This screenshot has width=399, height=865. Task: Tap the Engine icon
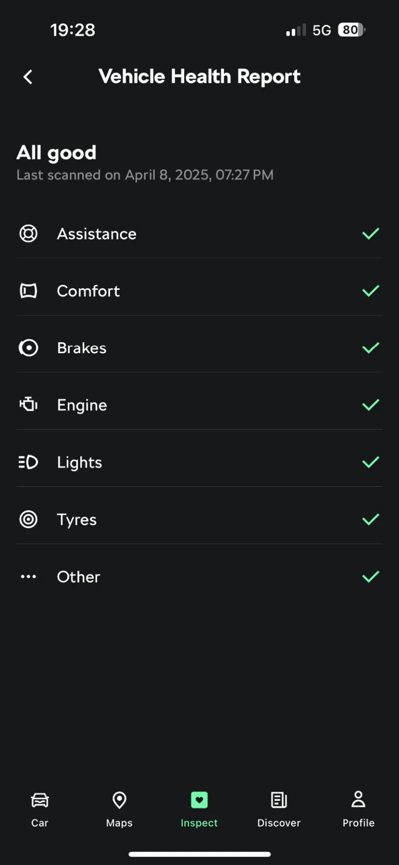28,405
